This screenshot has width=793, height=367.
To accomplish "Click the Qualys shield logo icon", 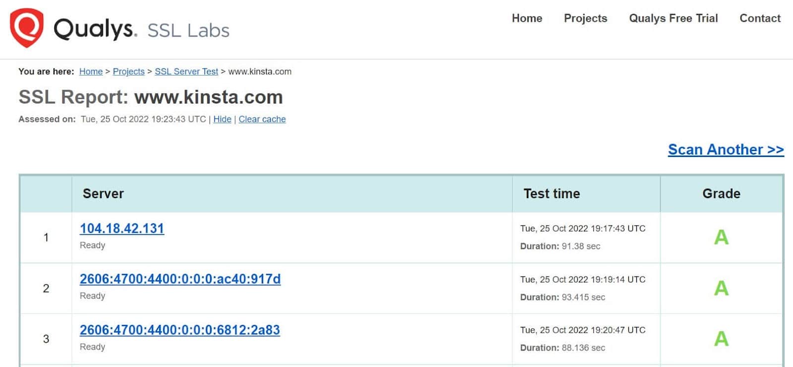I will point(27,28).
